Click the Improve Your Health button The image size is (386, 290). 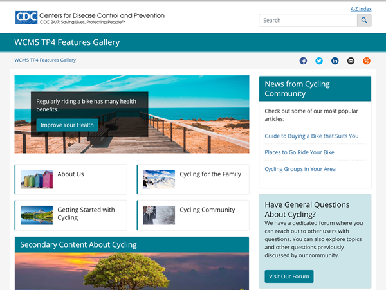pos(67,125)
